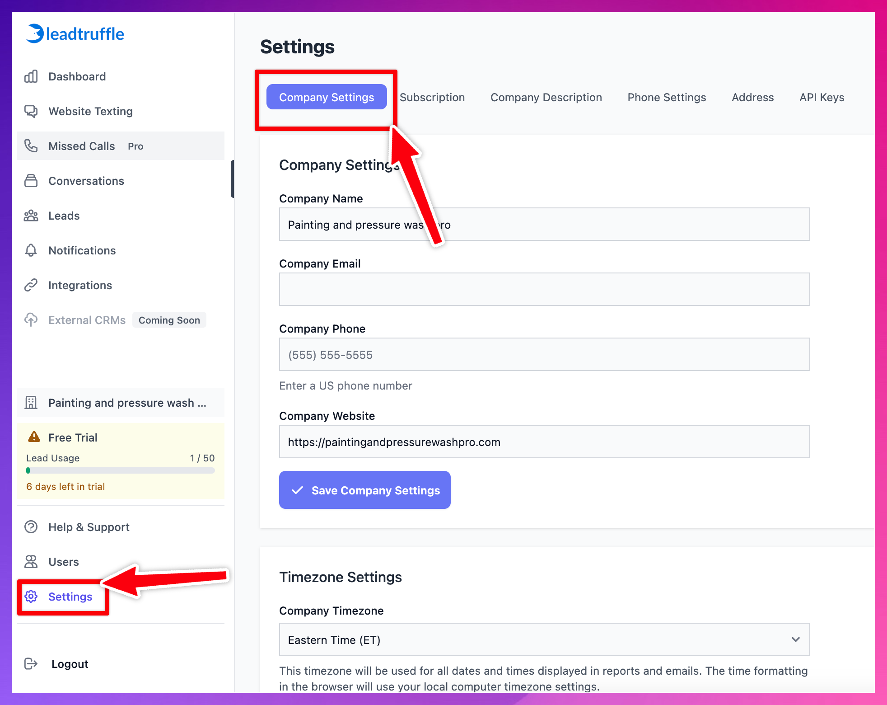Click the Users icon in sidebar
This screenshot has width=887, height=705.
pos(31,562)
